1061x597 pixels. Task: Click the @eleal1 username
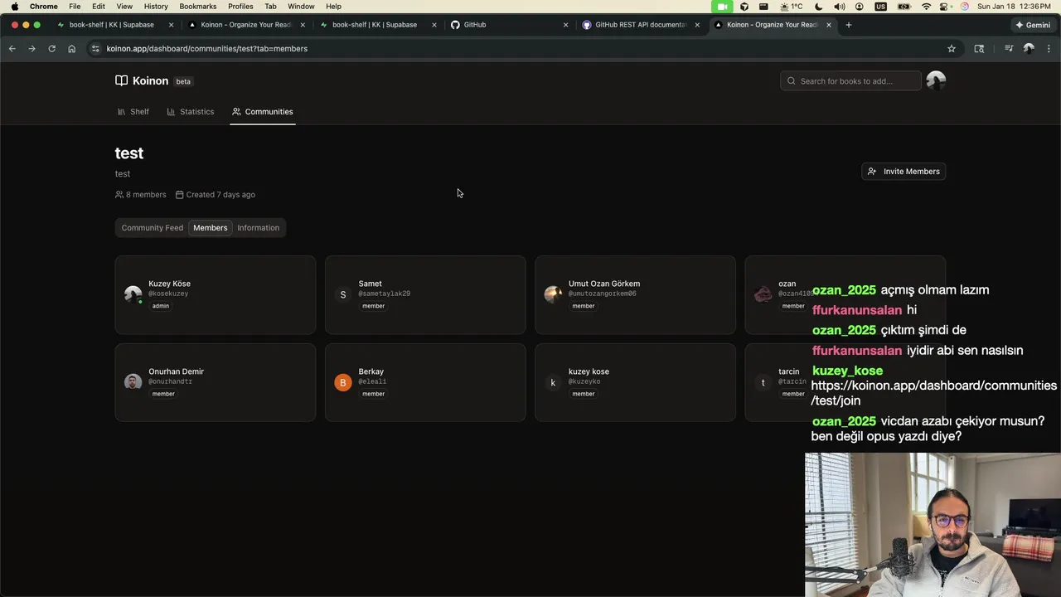(x=372, y=381)
